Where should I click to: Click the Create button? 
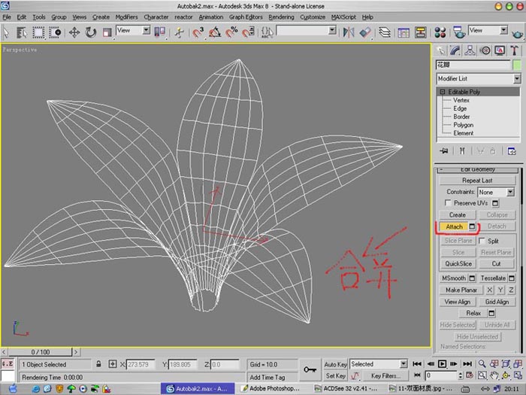(x=457, y=214)
